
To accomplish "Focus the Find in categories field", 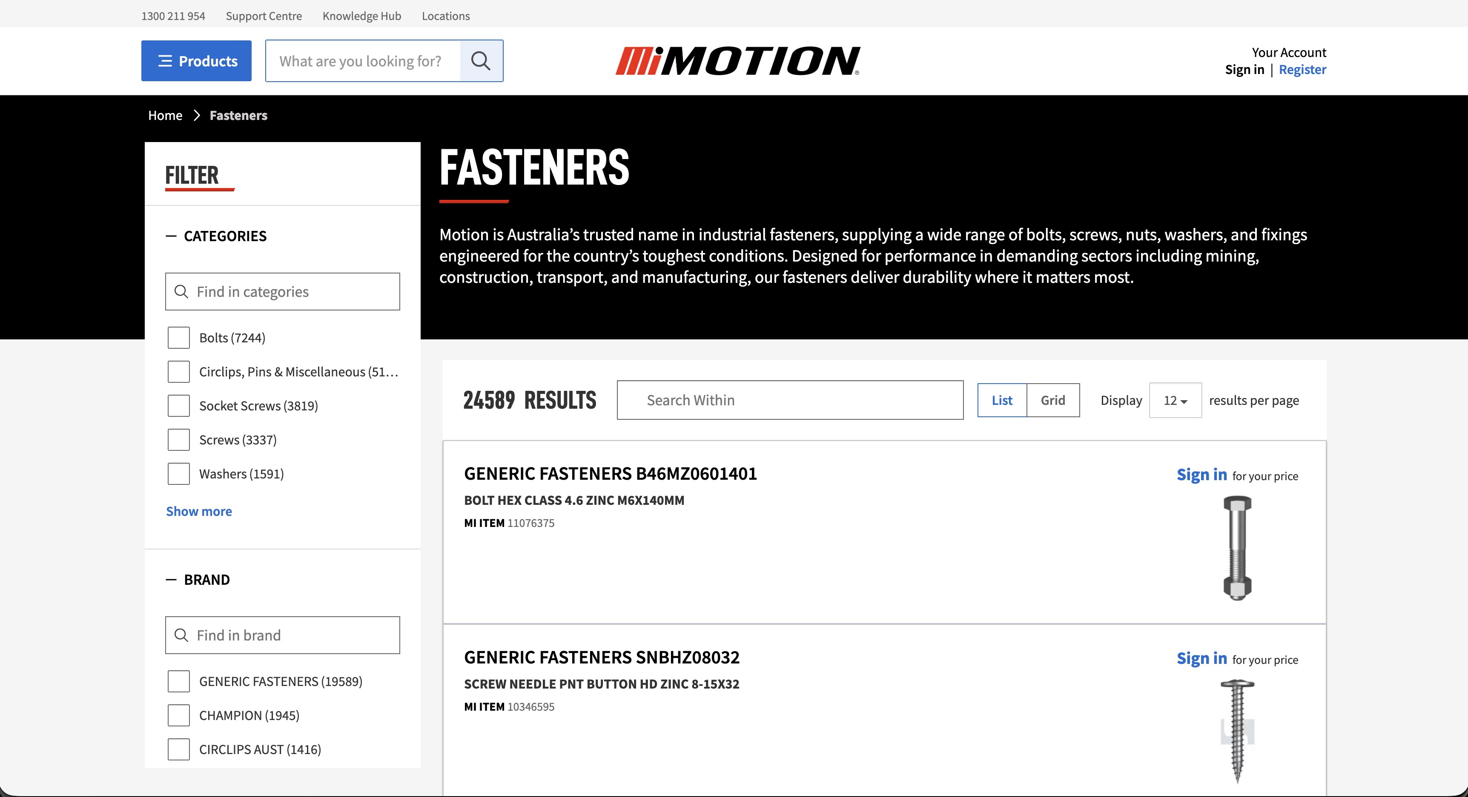I will coord(283,291).
